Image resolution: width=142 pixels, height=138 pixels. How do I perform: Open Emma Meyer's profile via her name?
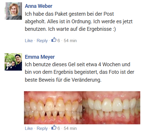pos(40,57)
